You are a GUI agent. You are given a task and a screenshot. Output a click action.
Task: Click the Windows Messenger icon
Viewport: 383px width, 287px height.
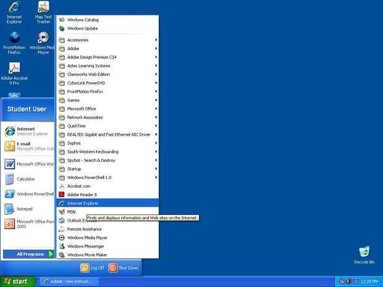pyautogui.click(x=62, y=246)
